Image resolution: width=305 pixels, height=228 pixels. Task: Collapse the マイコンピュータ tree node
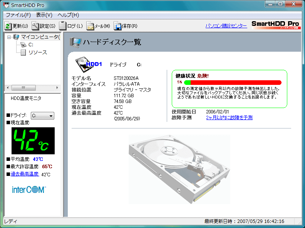9,37
